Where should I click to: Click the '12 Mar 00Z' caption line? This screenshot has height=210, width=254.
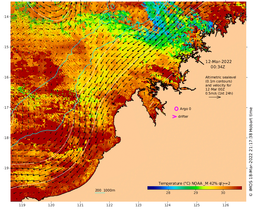pyautogui.click(x=215, y=89)
